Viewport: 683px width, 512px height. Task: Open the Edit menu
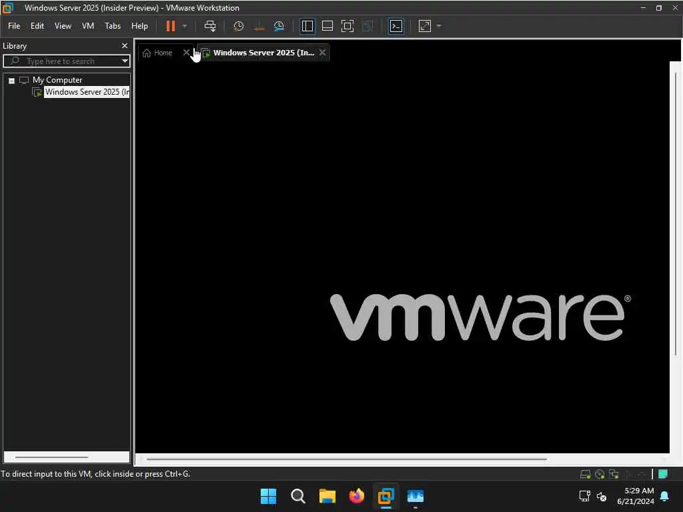37,26
